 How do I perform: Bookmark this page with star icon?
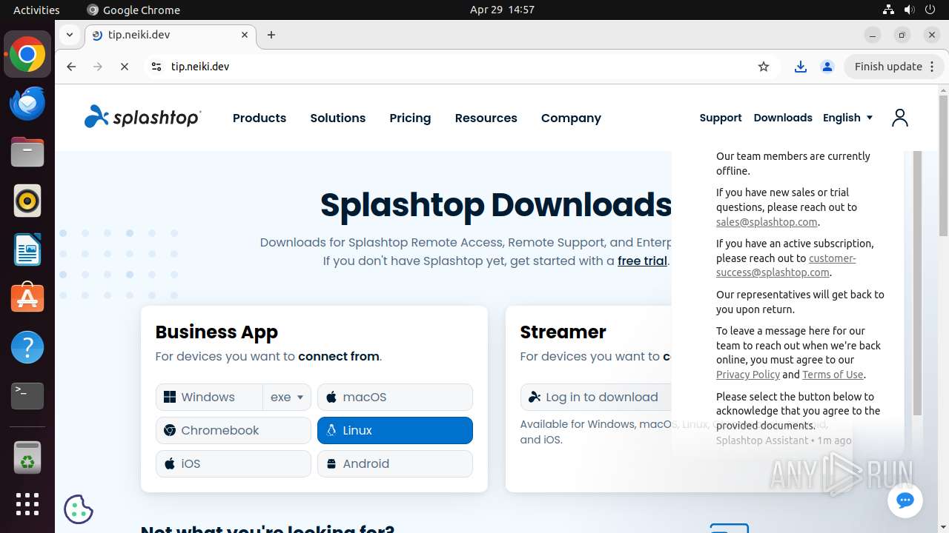point(764,67)
